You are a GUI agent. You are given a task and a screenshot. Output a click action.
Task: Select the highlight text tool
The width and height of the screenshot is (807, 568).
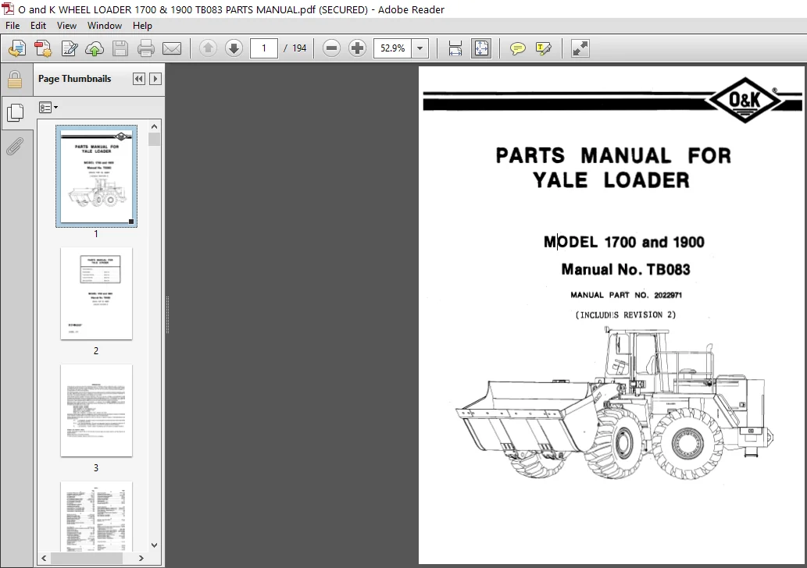pos(544,48)
